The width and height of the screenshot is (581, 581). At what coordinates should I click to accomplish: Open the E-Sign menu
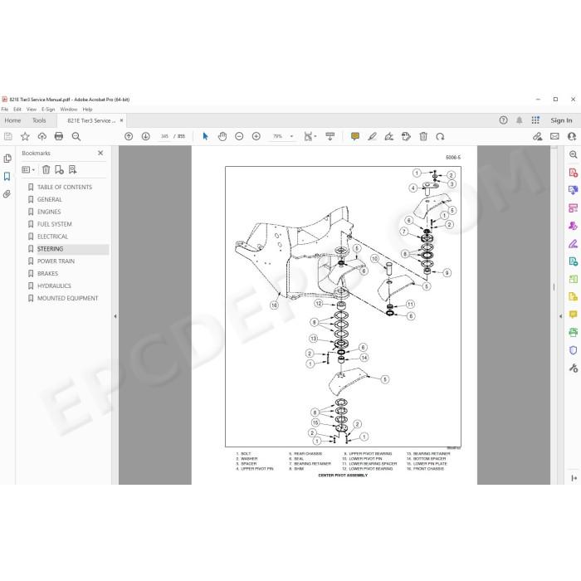coord(48,110)
